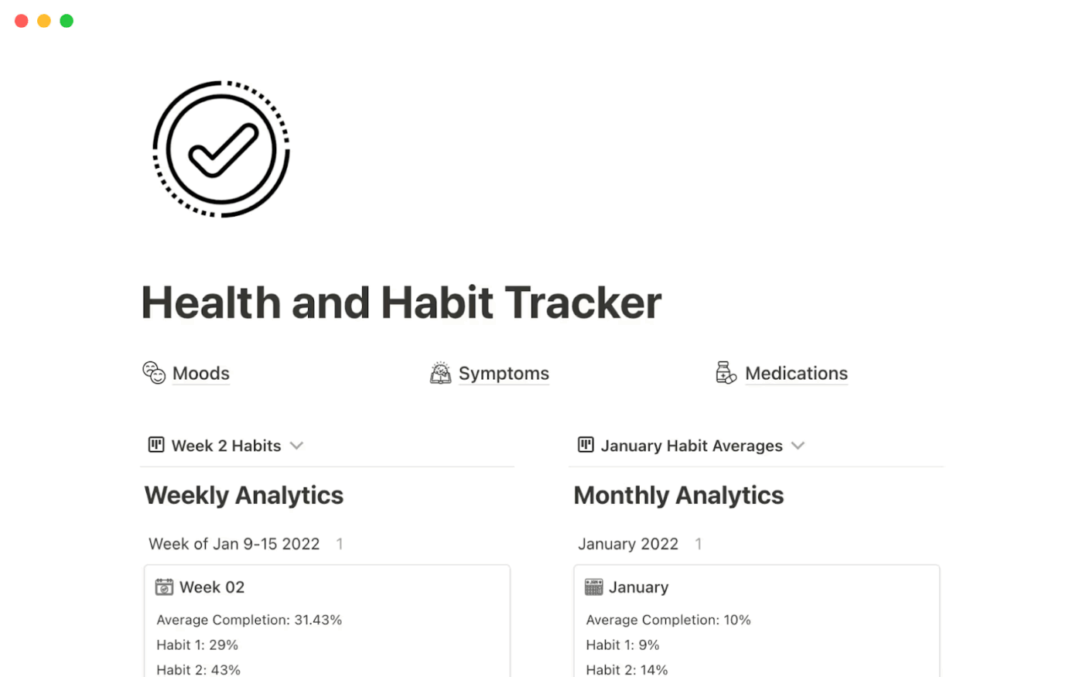Click the Moods face icon
1083x677 pixels.
click(x=154, y=372)
